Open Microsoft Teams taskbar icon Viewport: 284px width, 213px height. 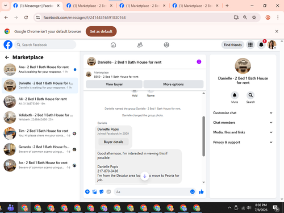pos(11,208)
